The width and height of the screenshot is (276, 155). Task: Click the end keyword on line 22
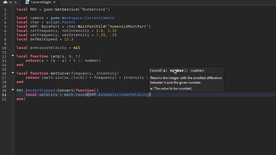(x=20, y=99)
